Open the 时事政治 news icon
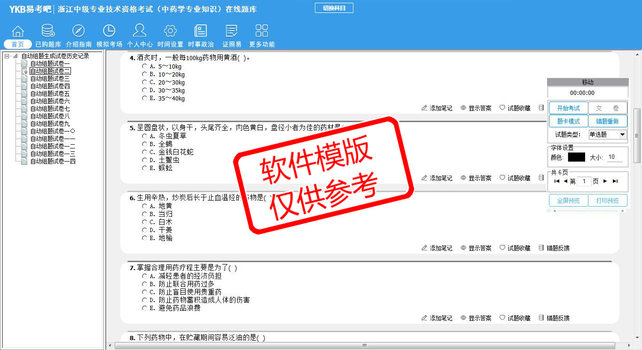Viewport: 642px width, 350px height. pyautogui.click(x=201, y=31)
